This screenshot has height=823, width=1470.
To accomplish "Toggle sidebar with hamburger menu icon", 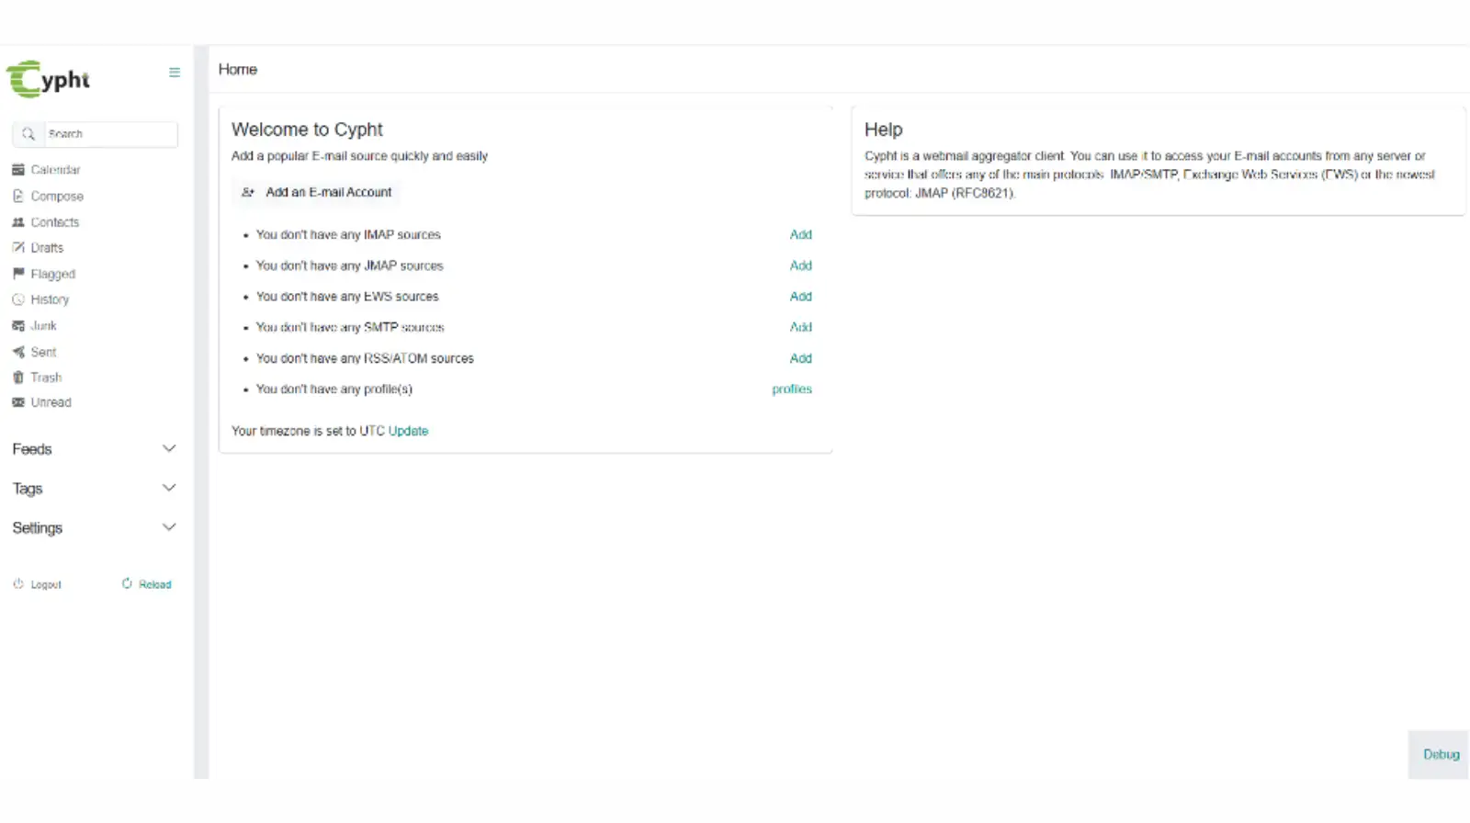I will click(175, 73).
